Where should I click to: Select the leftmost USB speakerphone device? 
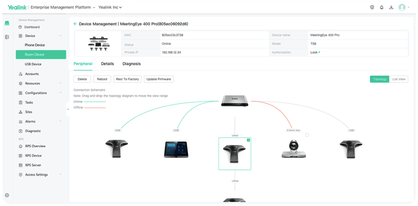(117, 149)
